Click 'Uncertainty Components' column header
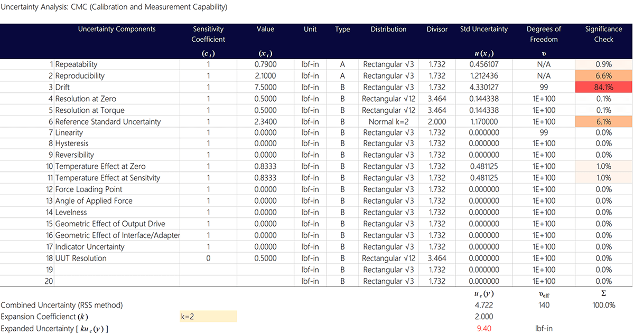Image resolution: width=634 pixels, height=335 pixels. pyautogui.click(x=117, y=29)
